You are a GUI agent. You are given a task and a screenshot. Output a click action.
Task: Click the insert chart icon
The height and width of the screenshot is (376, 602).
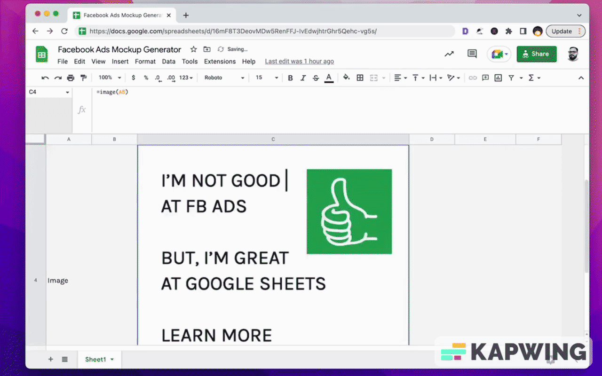pos(498,78)
